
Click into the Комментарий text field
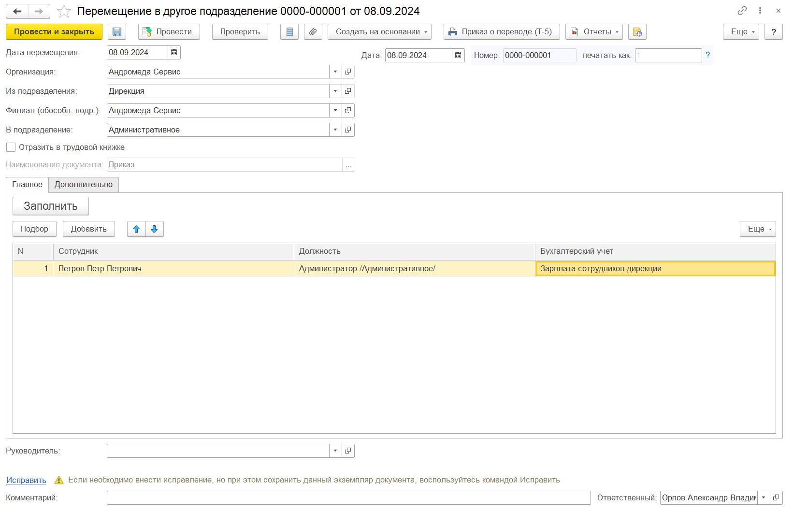348,497
